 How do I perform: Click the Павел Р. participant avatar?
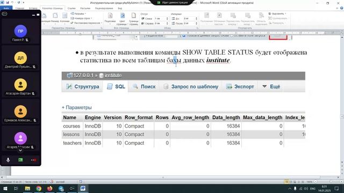click(x=20, y=31)
